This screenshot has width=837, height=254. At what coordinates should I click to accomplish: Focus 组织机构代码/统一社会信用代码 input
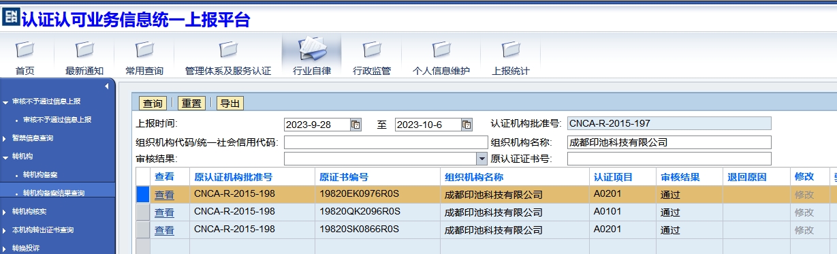click(x=386, y=142)
